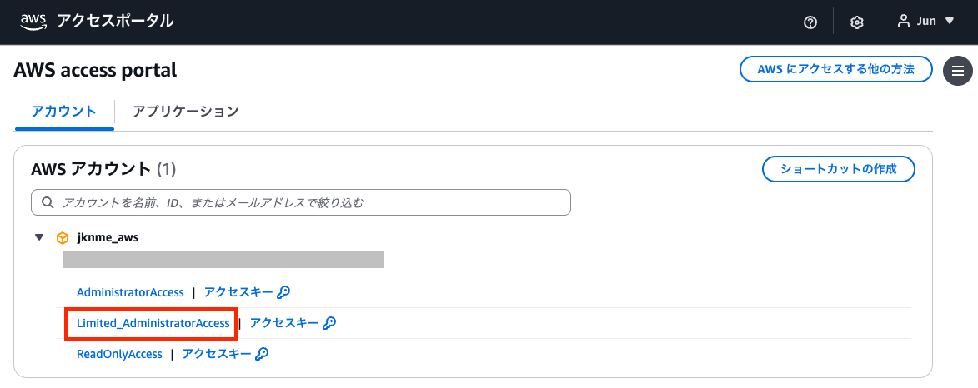Switch to the アカウント tab
Viewport: 978px width, 388px height.
click(x=63, y=111)
